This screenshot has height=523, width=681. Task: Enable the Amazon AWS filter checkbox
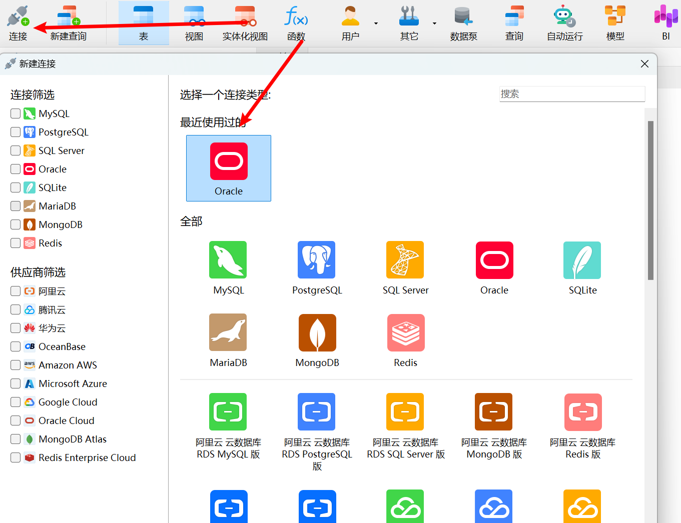click(16, 365)
